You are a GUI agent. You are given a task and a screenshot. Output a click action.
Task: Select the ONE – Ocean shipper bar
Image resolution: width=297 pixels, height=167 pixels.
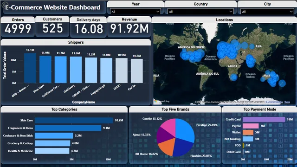(30, 68)
